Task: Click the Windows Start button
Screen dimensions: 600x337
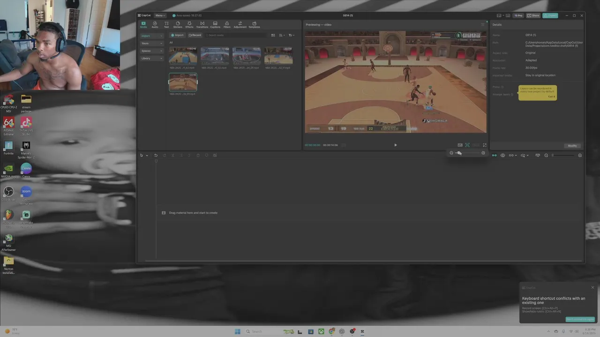Action: coord(238,331)
